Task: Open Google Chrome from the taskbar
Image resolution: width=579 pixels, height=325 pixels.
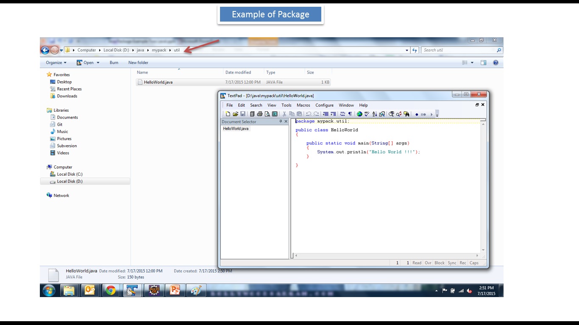Action: coord(111,290)
